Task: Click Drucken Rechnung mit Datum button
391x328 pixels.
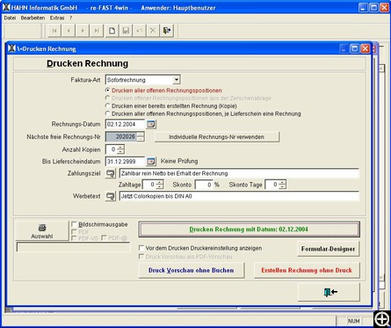Action: tap(249, 230)
